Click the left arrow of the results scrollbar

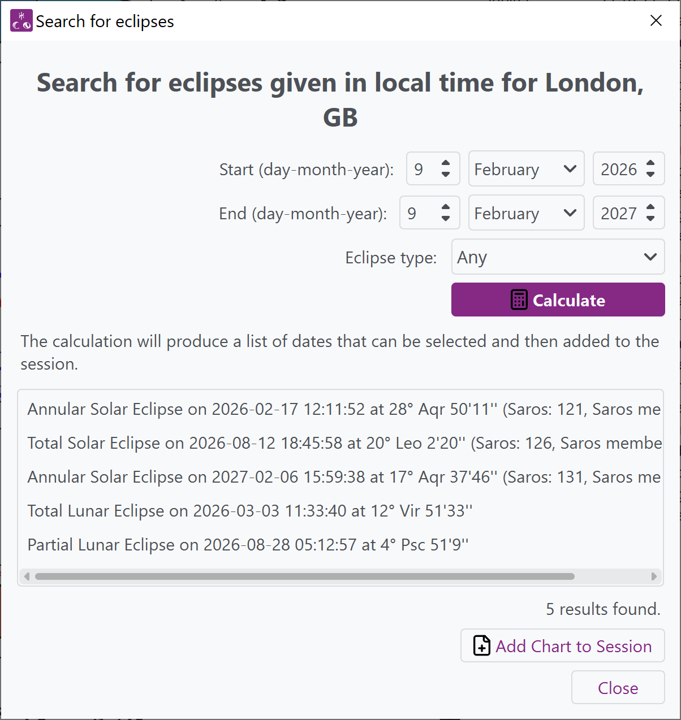tap(25, 576)
